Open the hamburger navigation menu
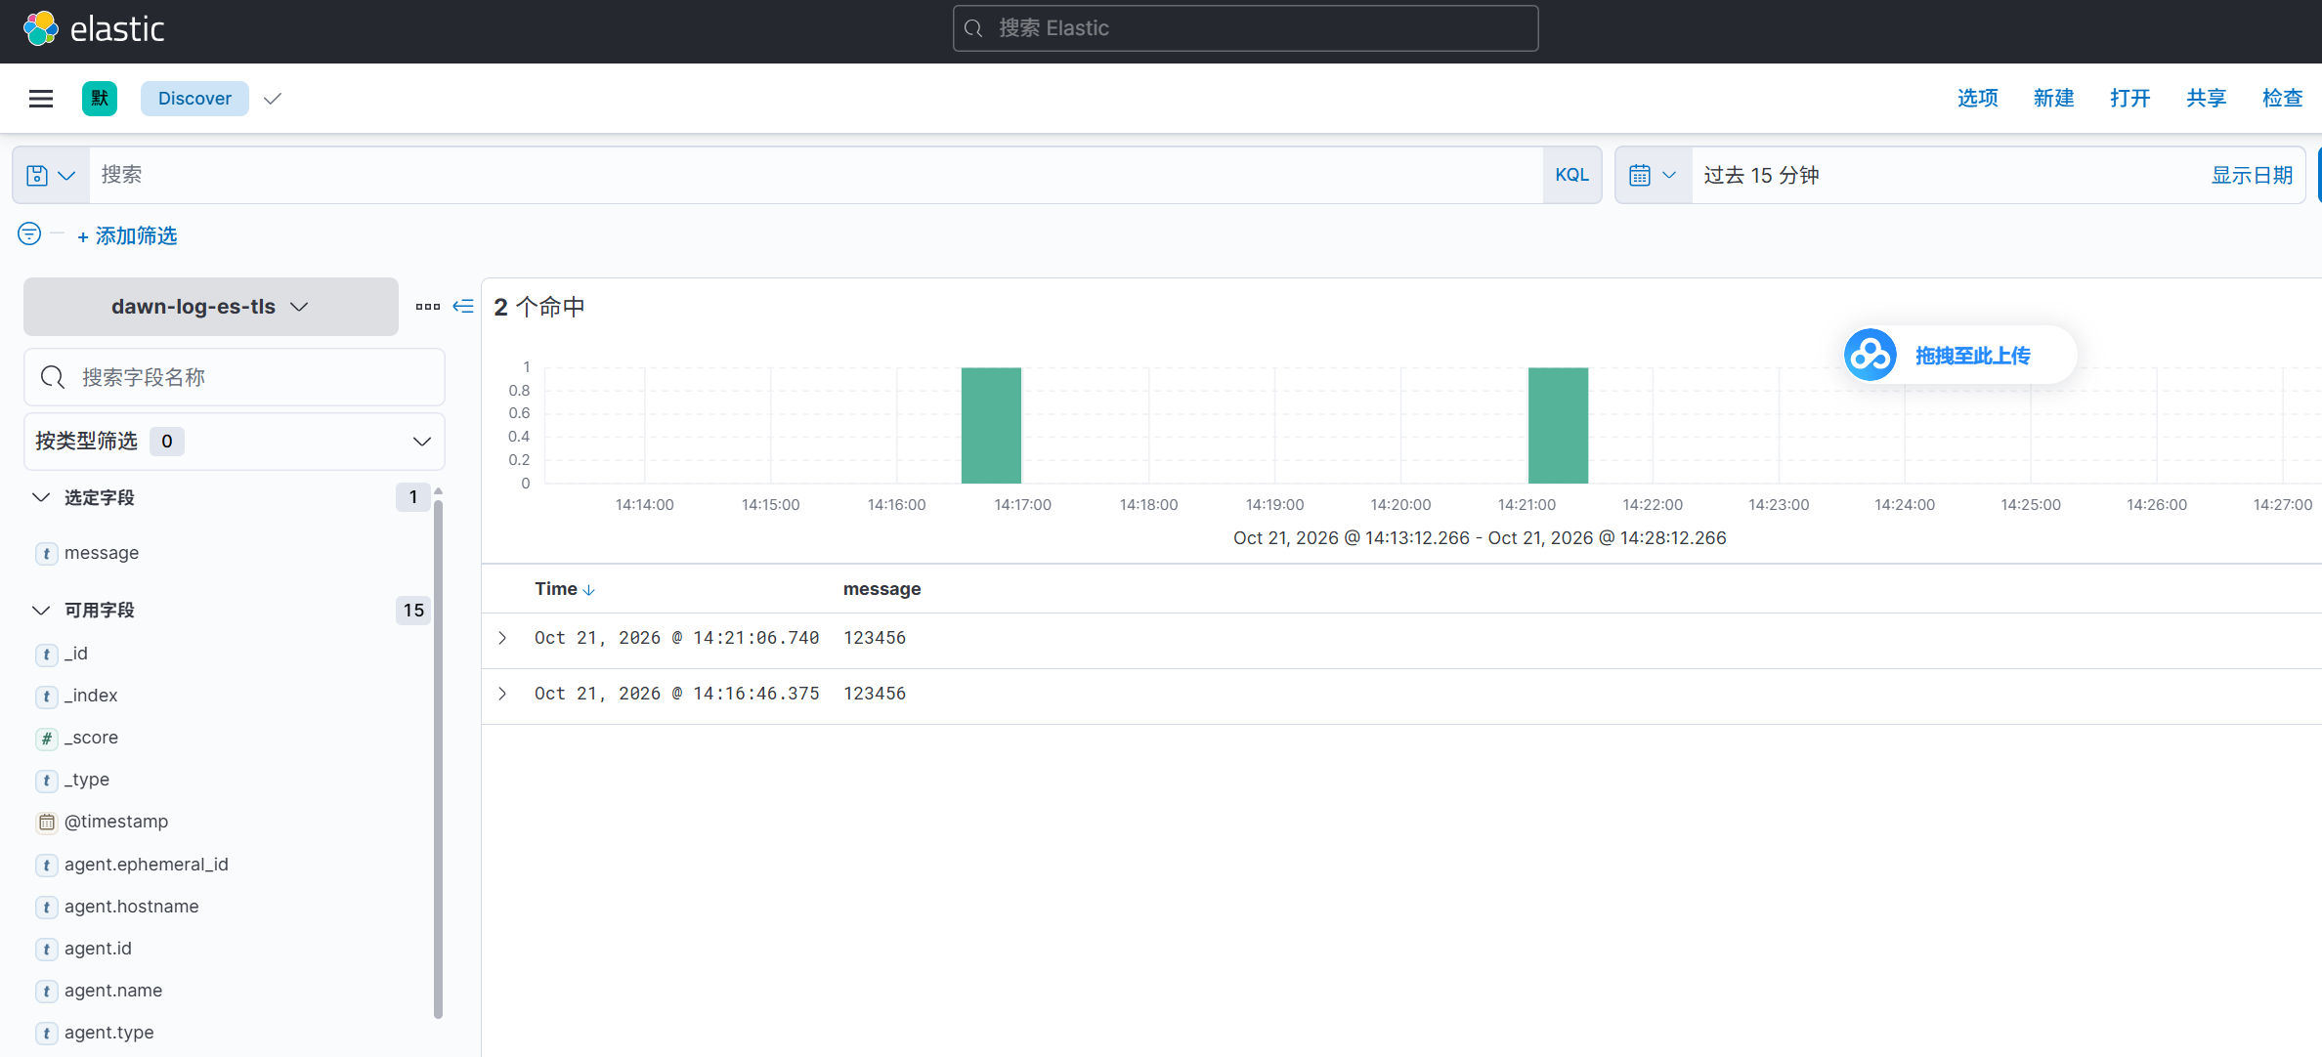The height and width of the screenshot is (1057, 2322). tap(41, 99)
